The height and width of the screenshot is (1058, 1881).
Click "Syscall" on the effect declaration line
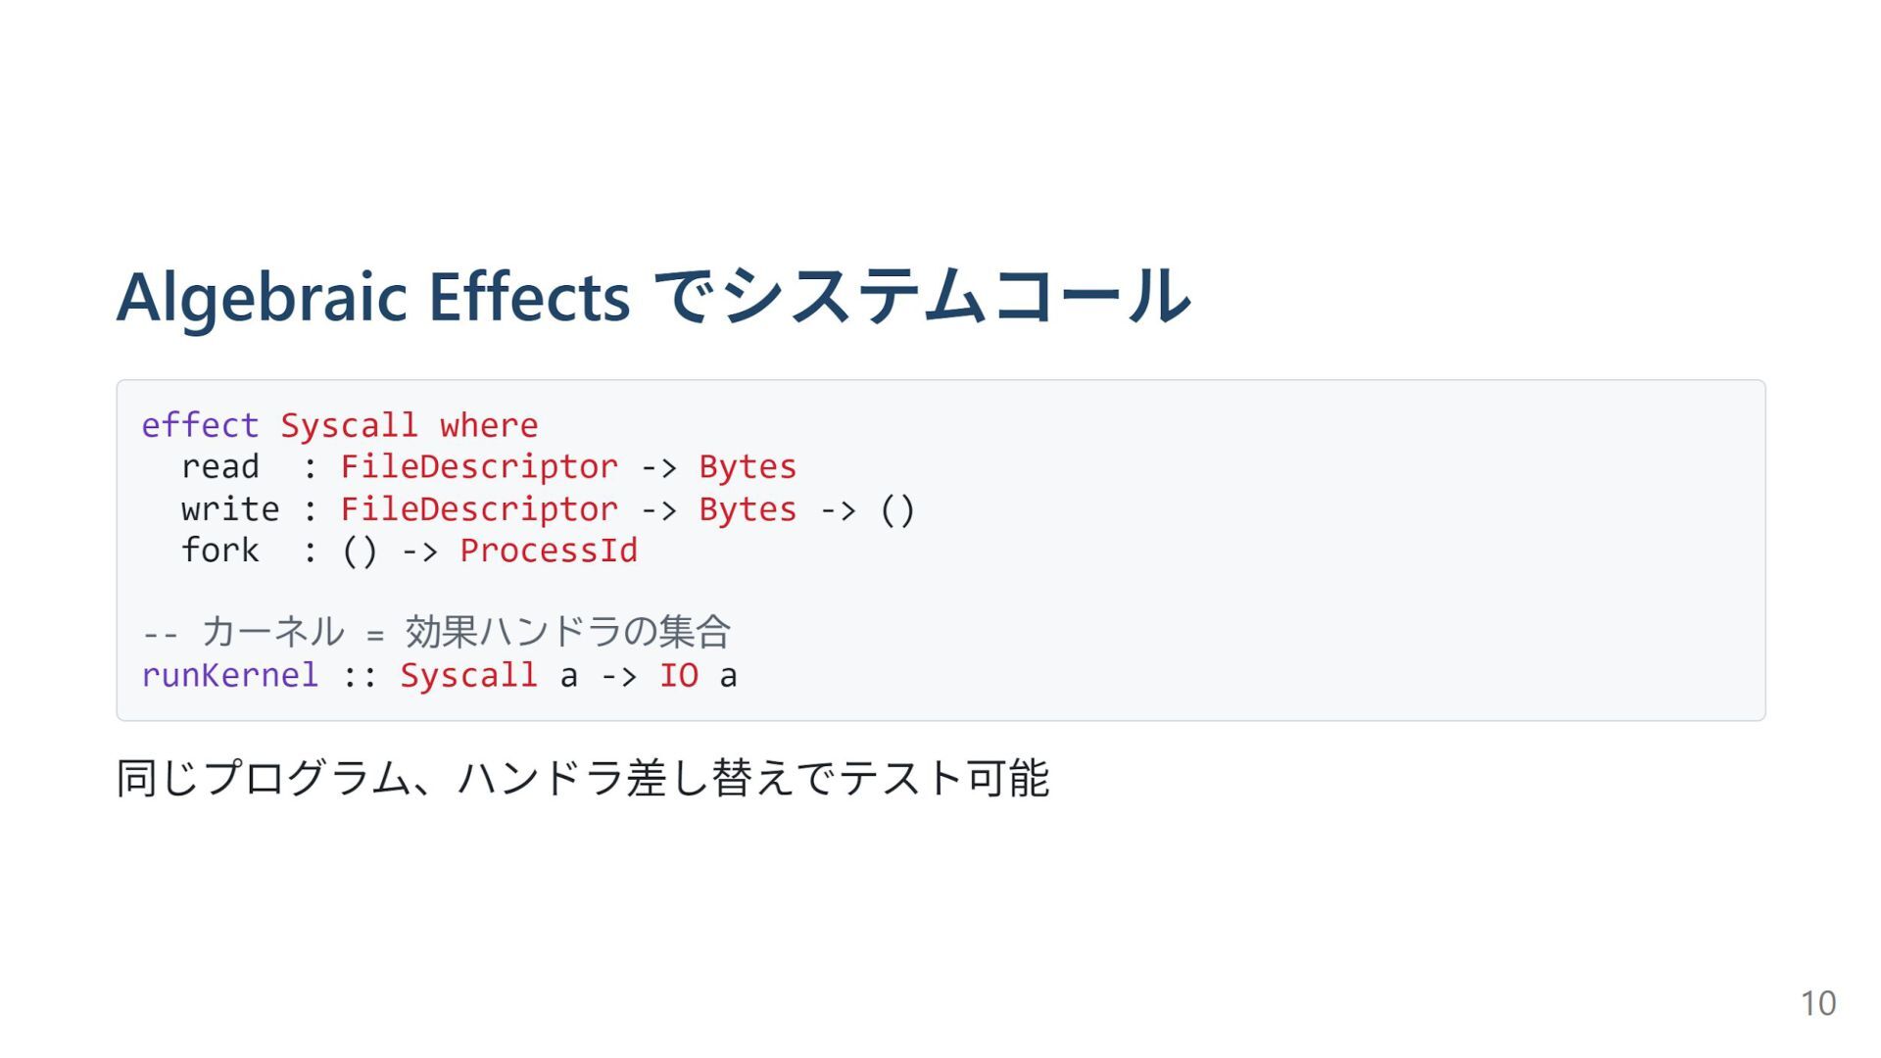[349, 426]
